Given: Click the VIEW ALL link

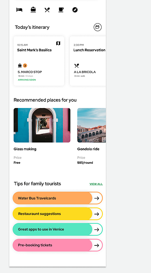Looking at the screenshot, I should point(96,184).
